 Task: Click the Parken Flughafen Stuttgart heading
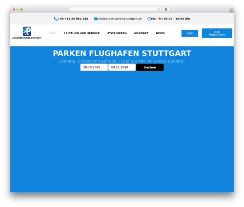tap(122, 53)
